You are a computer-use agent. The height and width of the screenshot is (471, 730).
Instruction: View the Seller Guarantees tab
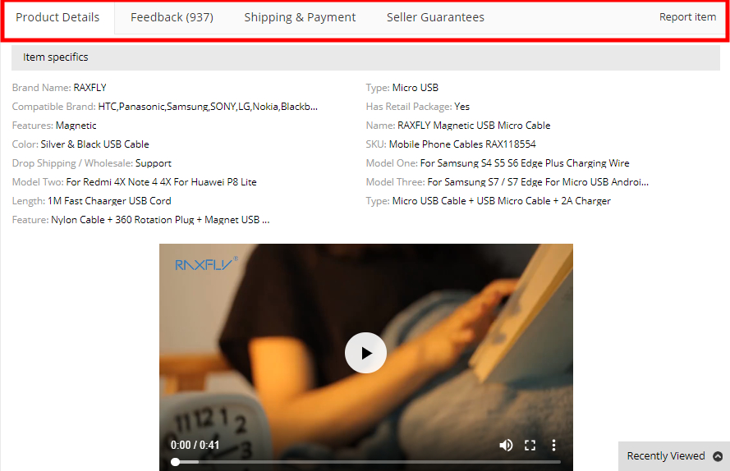(435, 18)
